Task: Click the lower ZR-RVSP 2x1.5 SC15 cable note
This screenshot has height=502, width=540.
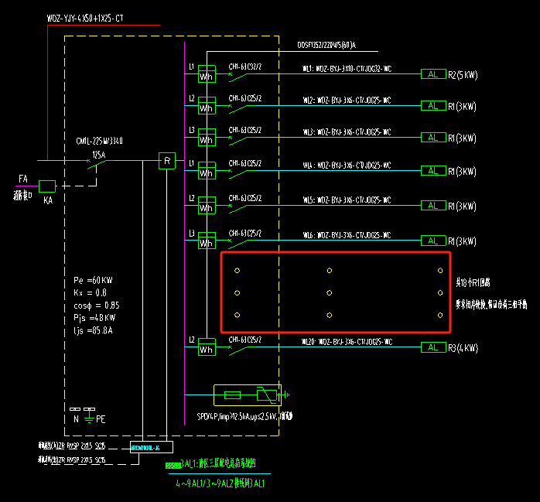Action: coord(72,459)
